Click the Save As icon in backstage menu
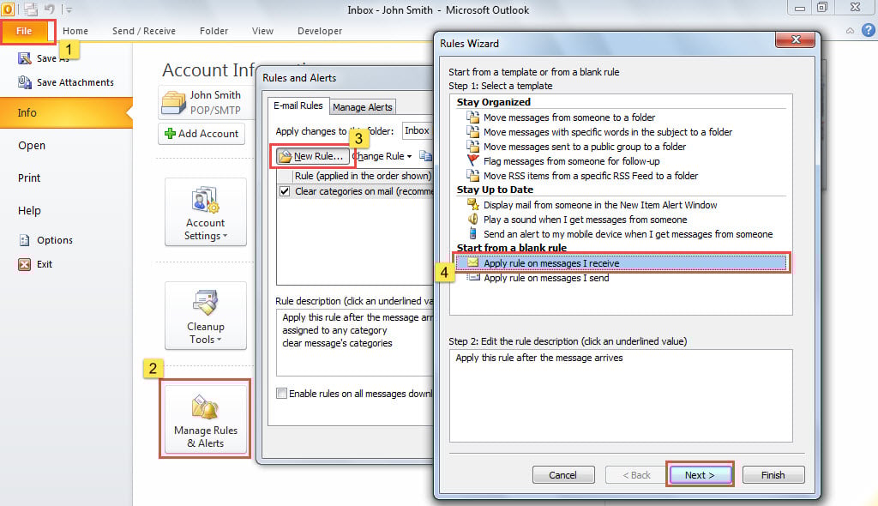Image resolution: width=878 pixels, height=506 pixels. point(25,58)
